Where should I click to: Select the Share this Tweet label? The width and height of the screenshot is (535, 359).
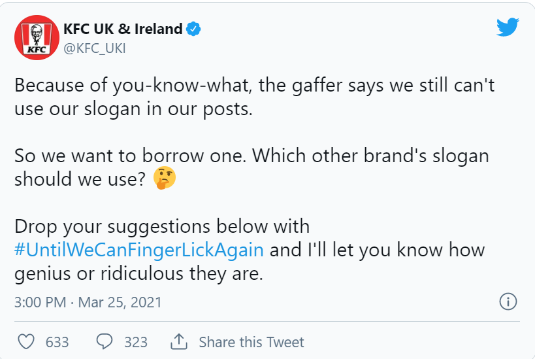point(251,342)
